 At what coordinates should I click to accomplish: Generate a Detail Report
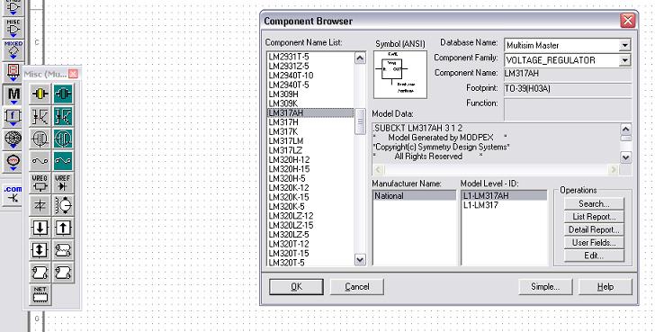click(594, 229)
